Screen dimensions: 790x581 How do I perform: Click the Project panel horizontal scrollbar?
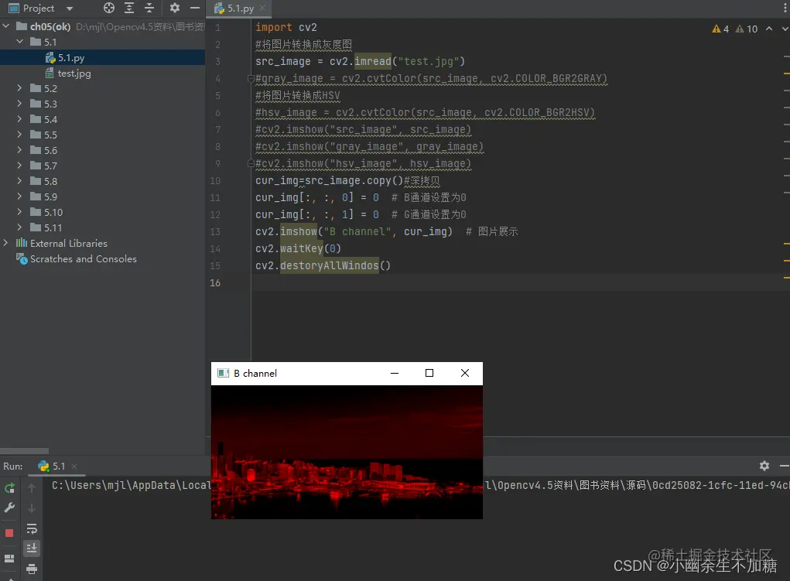[24, 451]
